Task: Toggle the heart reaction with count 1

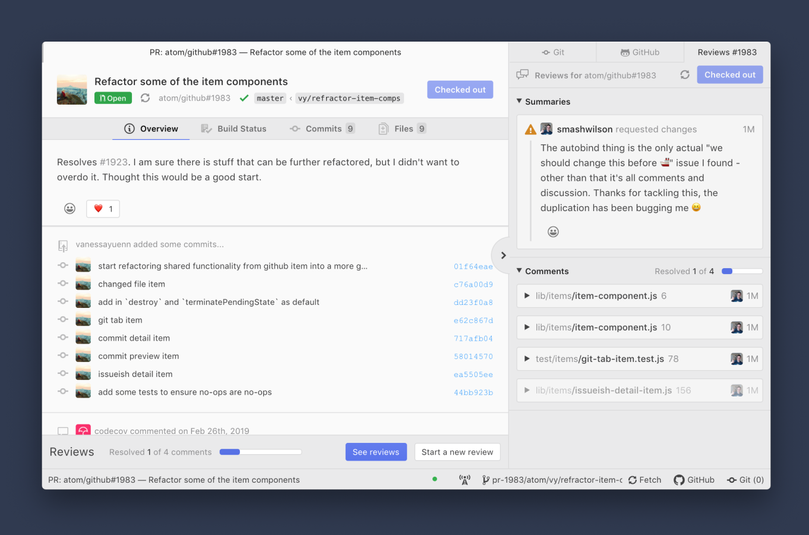Action: point(103,209)
